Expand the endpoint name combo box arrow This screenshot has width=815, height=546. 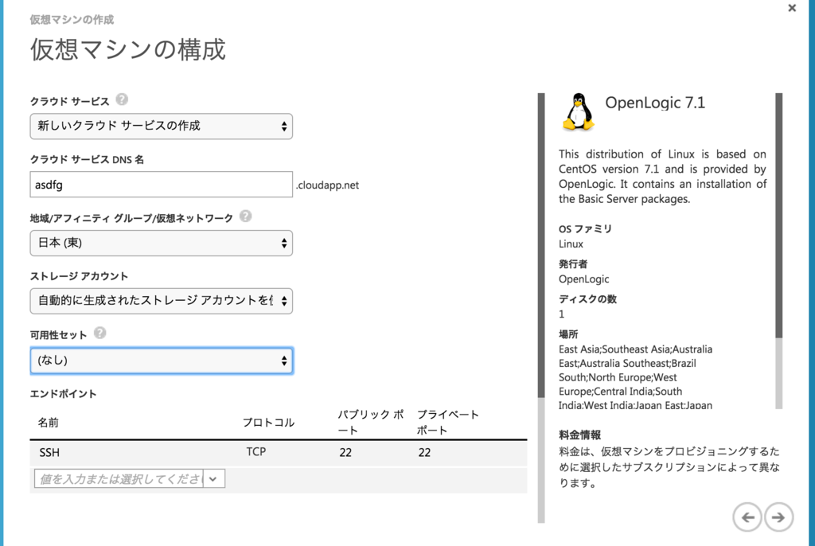[213, 479]
